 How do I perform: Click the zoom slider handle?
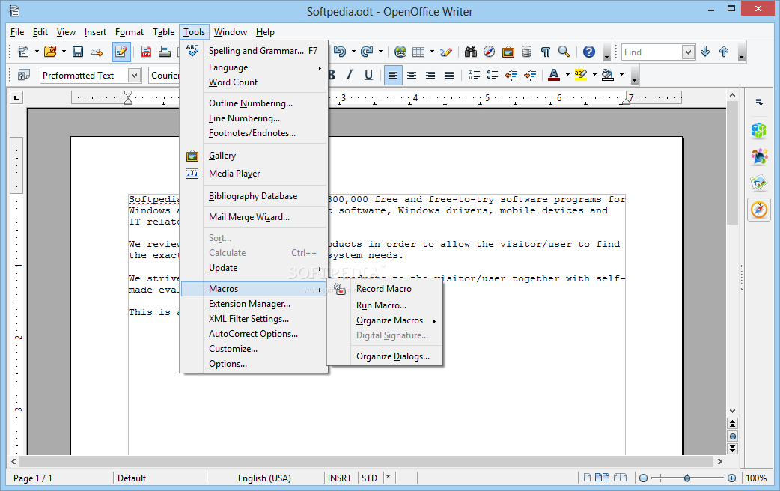687,478
